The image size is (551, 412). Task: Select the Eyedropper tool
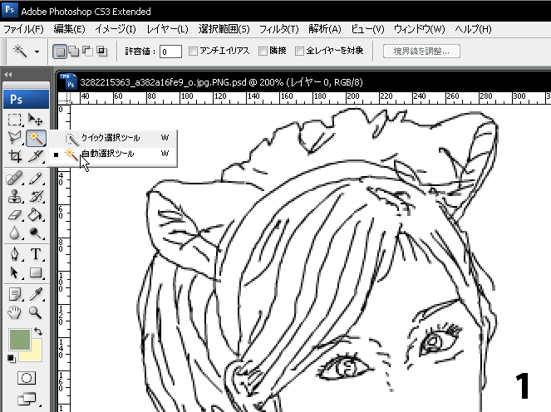[x=36, y=294]
